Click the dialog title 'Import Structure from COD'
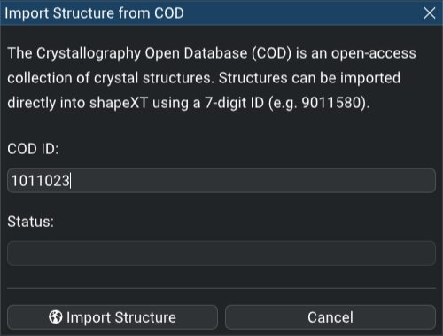Image resolution: width=443 pixels, height=336 pixels. point(94,13)
